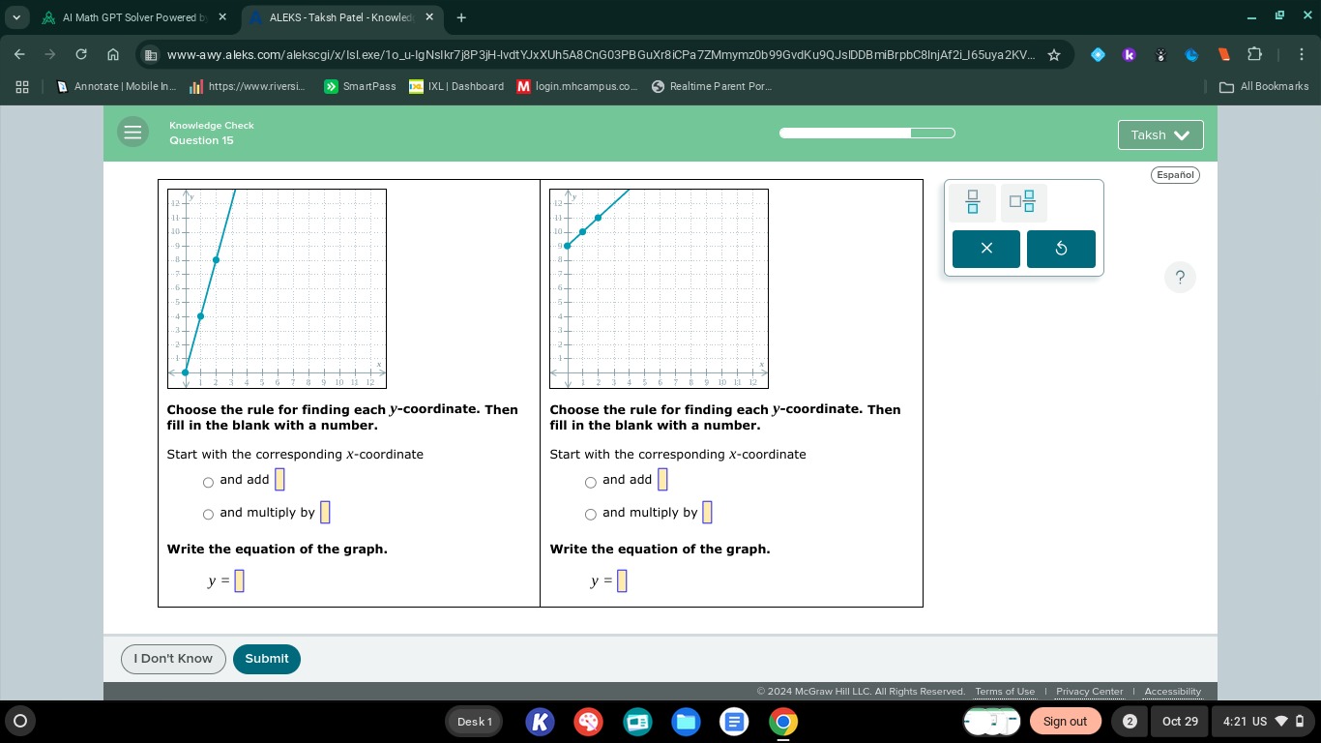Image resolution: width=1321 pixels, height=743 pixels.
Task: Open the All Bookmarks folder
Action: pos(1264,86)
